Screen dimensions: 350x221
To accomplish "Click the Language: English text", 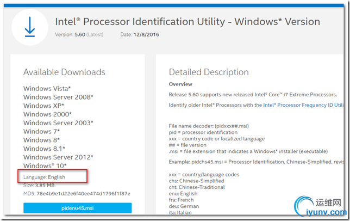I will 44,177.
